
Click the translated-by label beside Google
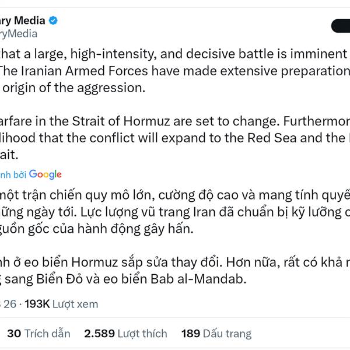pyautogui.click(x=13, y=174)
